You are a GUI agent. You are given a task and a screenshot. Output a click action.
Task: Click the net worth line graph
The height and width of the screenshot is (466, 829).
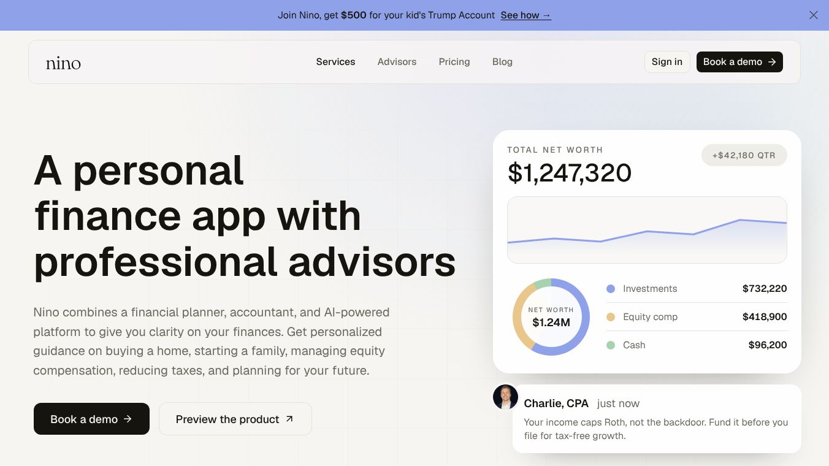tap(647, 230)
